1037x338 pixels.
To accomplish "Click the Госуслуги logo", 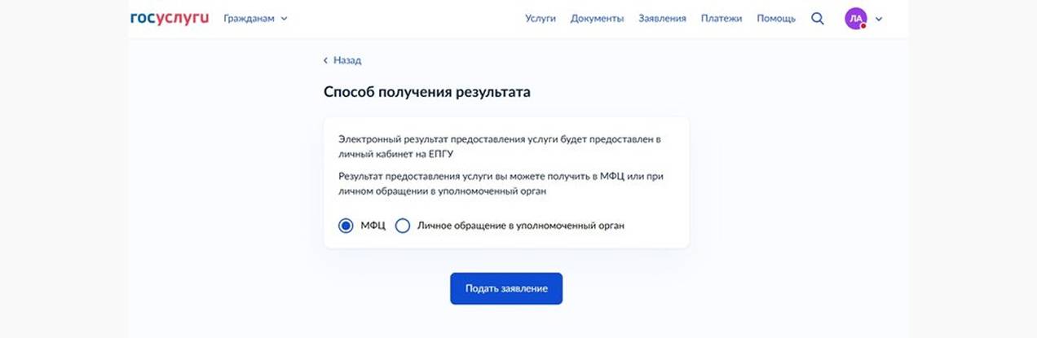I will [x=170, y=18].
